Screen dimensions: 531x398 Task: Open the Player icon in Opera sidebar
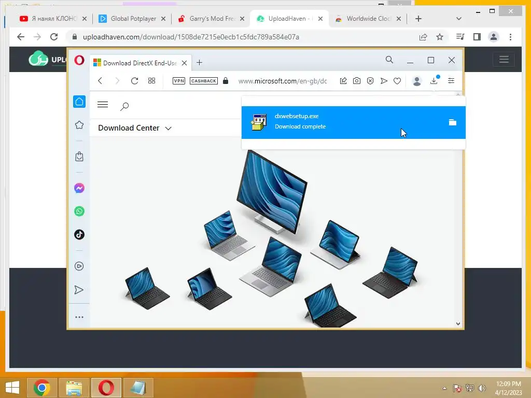pyautogui.click(x=79, y=266)
